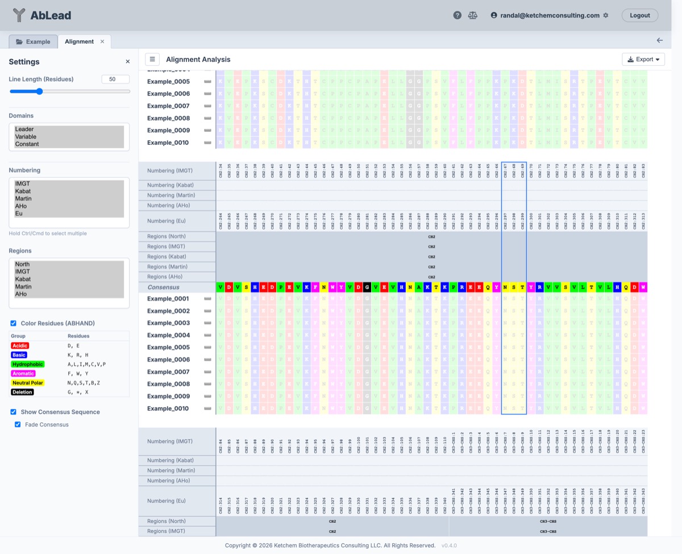Open the Export dropdown
Screen dimensions: 682x554
[643, 59]
